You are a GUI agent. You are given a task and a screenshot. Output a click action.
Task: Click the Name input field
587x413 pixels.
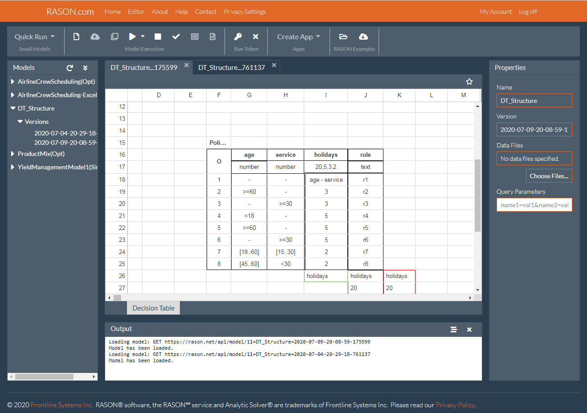click(x=534, y=101)
